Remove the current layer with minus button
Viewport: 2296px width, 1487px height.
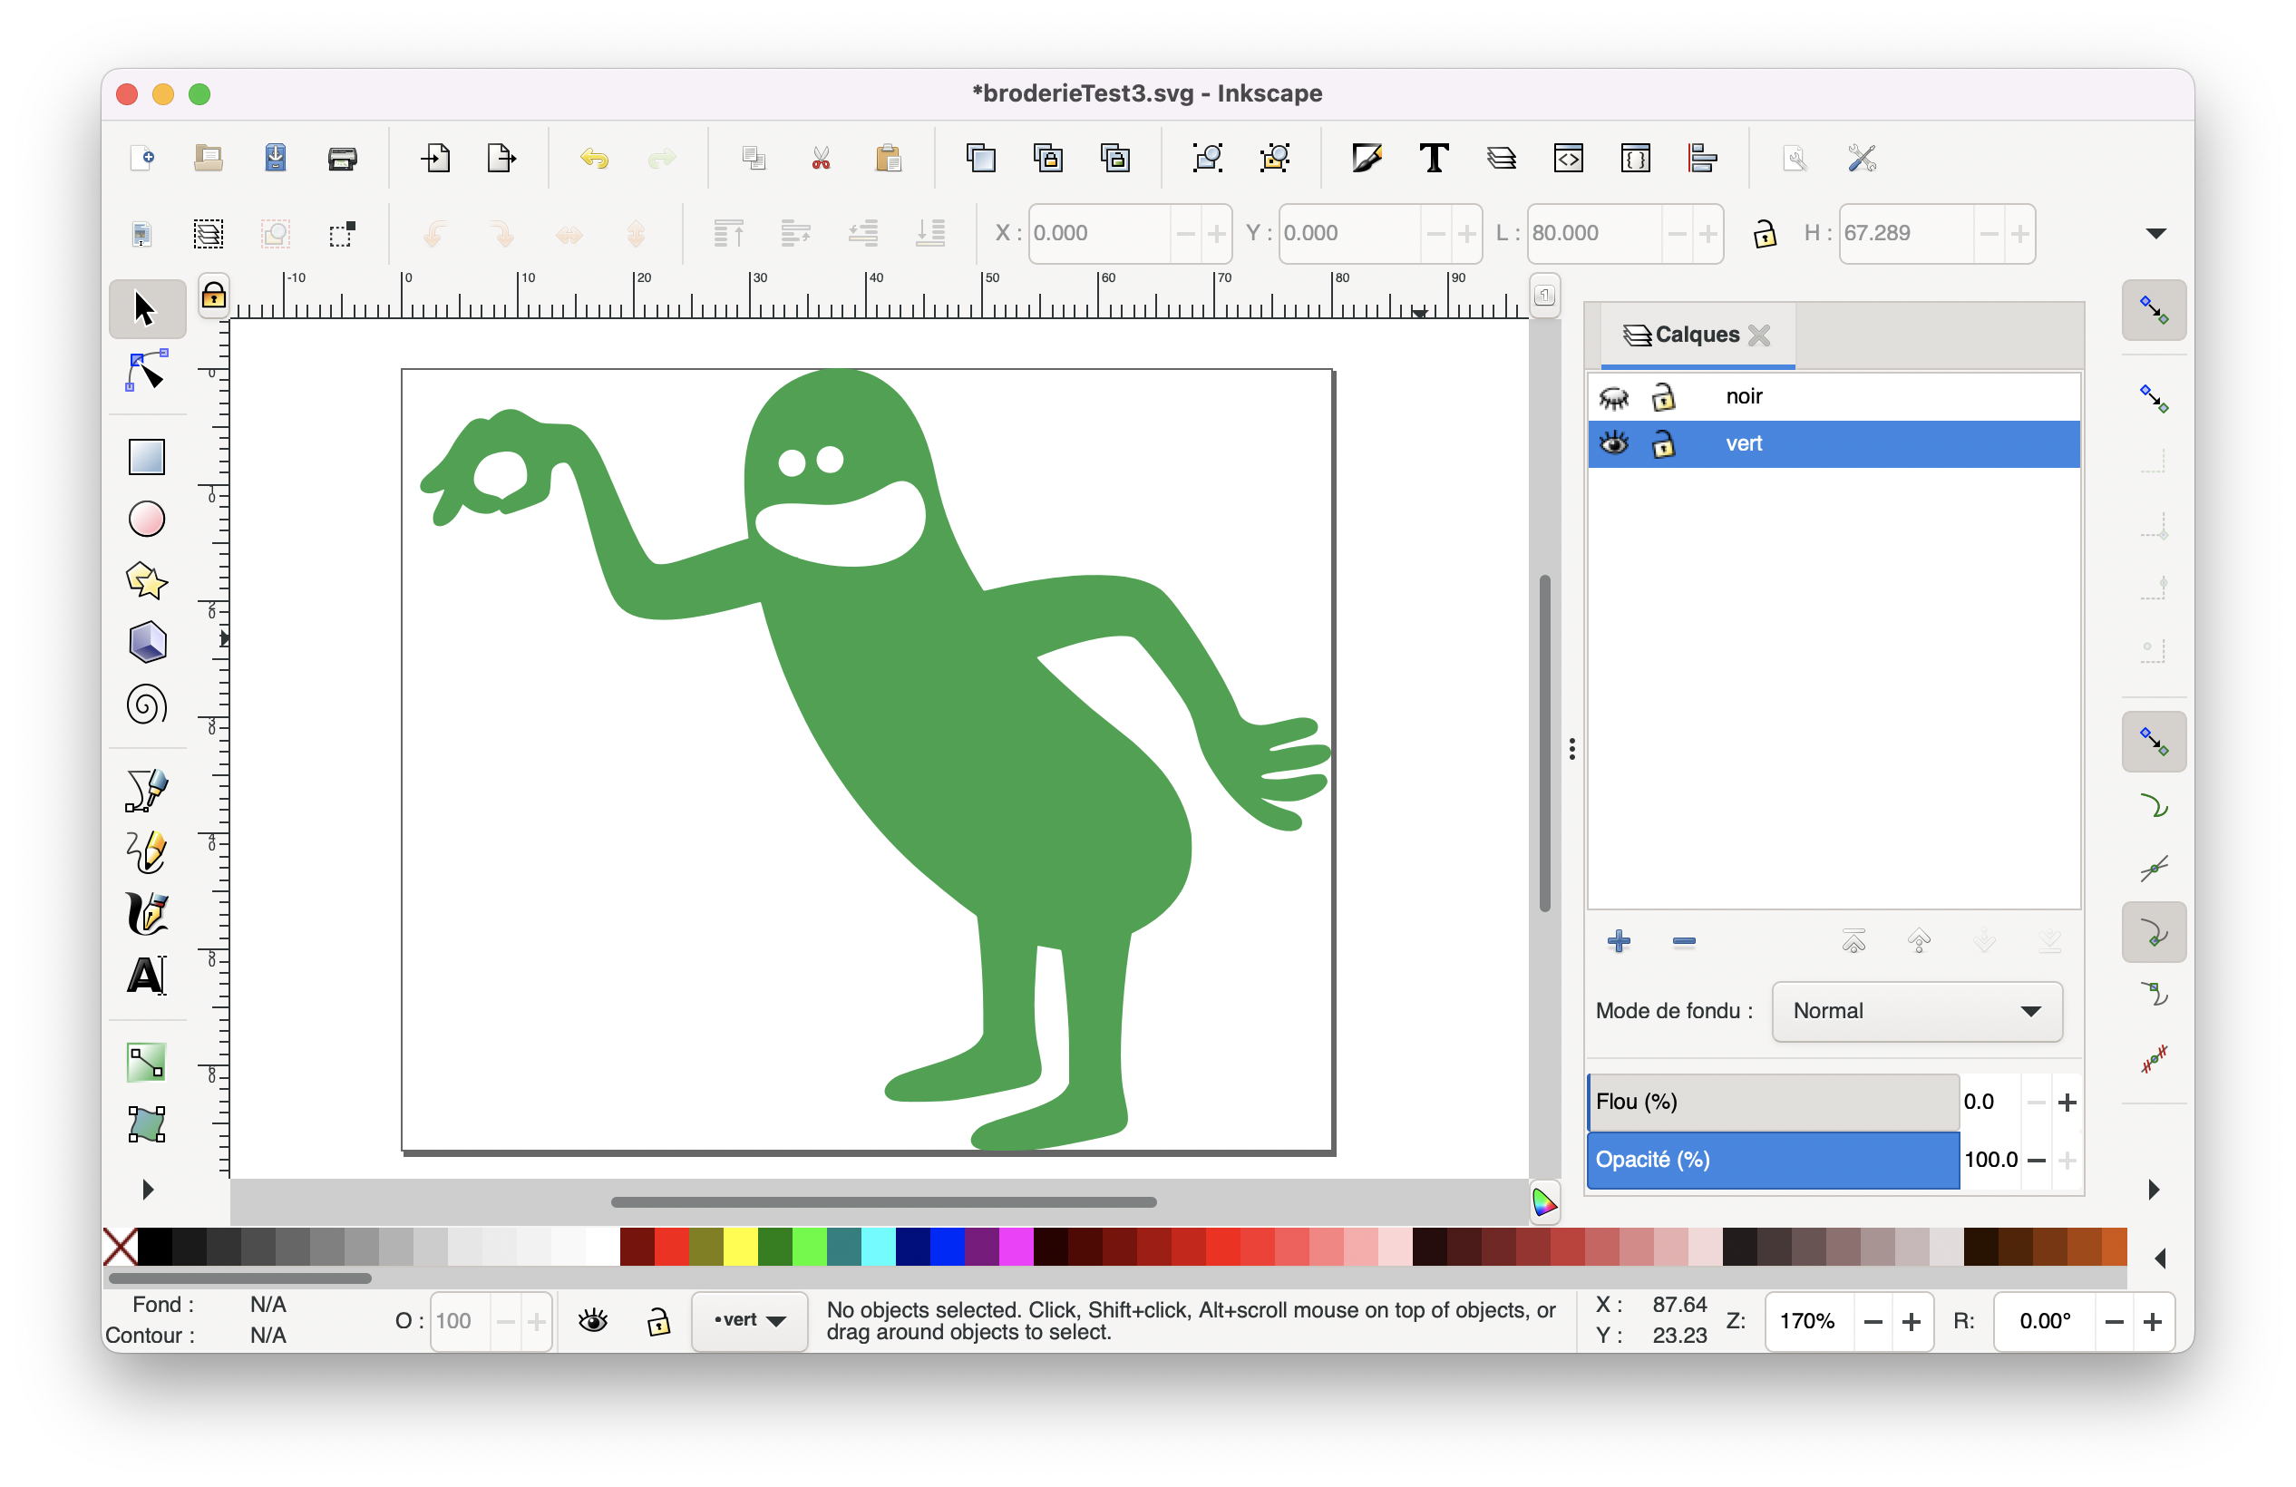coord(1683,941)
